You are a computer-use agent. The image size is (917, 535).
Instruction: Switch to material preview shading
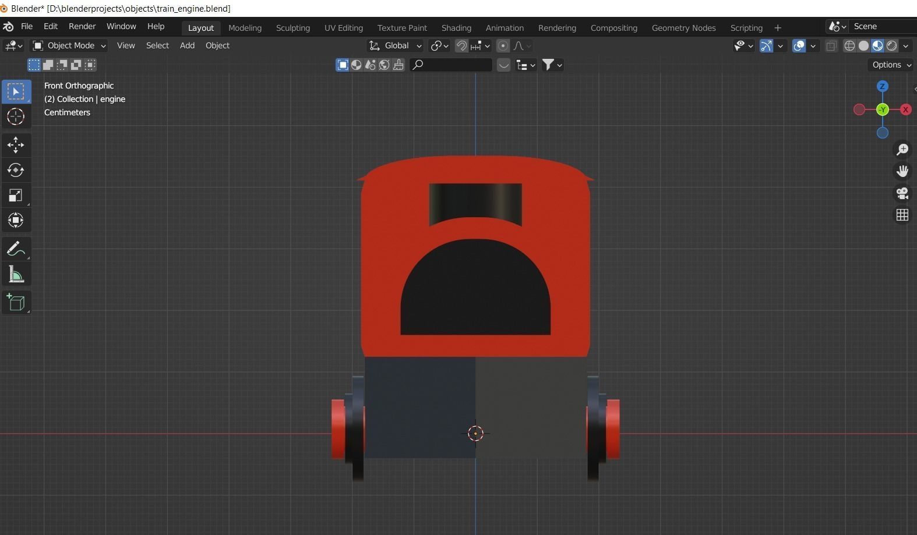click(877, 45)
